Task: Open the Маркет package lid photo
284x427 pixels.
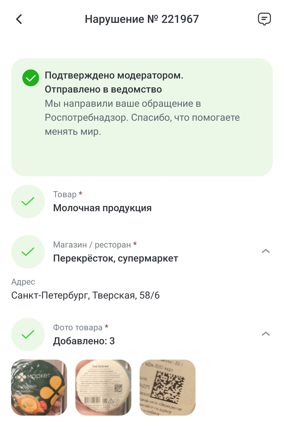Action: [39, 388]
